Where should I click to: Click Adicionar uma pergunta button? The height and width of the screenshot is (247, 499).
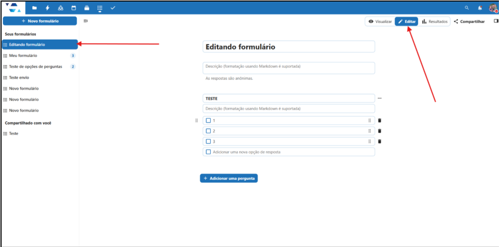(229, 178)
